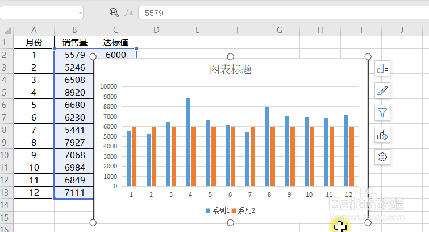The height and width of the screenshot is (232, 429).
Task: Select column E header
Action: click(198, 30)
